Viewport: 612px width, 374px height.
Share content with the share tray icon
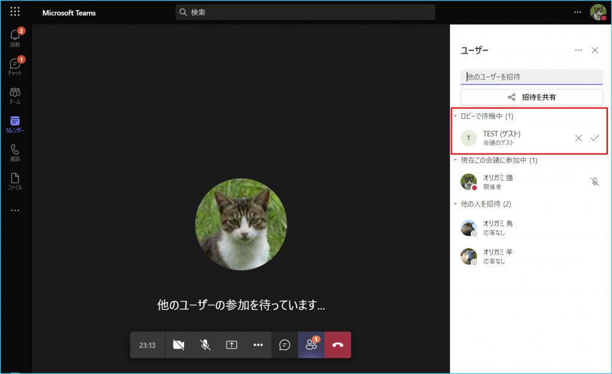coord(231,345)
